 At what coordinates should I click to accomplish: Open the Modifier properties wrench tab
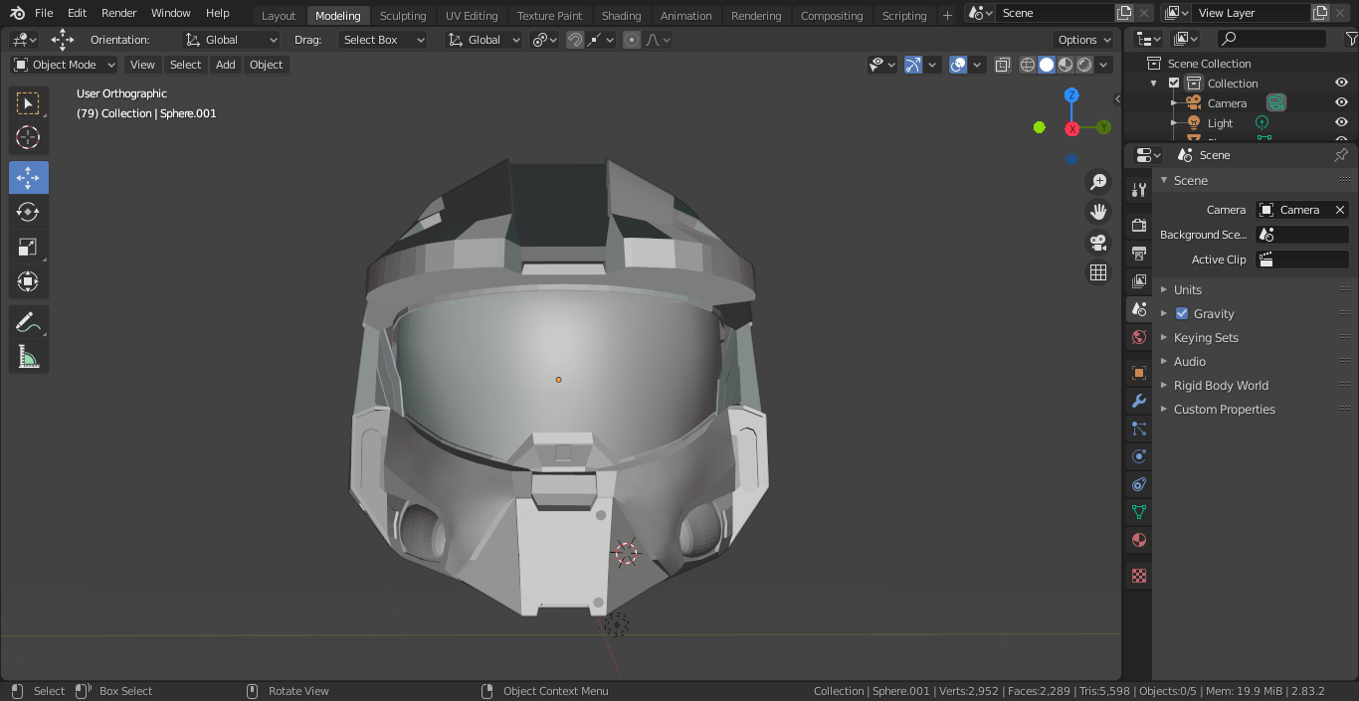pyautogui.click(x=1139, y=401)
